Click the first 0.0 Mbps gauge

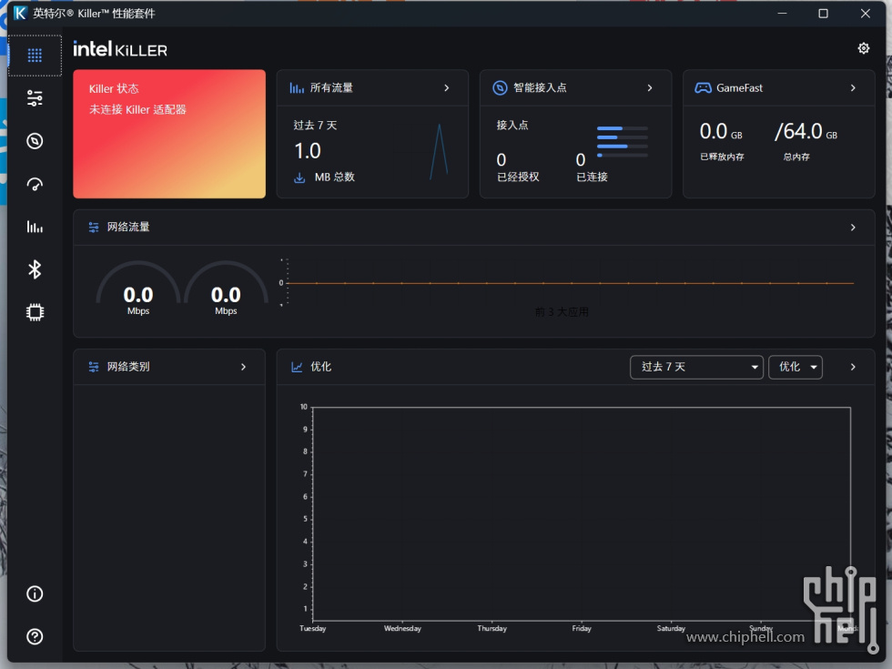point(138,288)
